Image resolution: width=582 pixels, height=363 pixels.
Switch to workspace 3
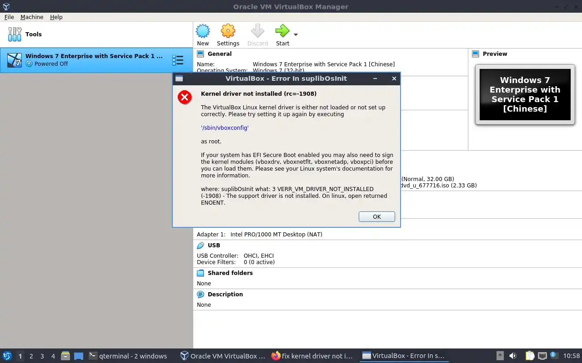click(42, 356)
